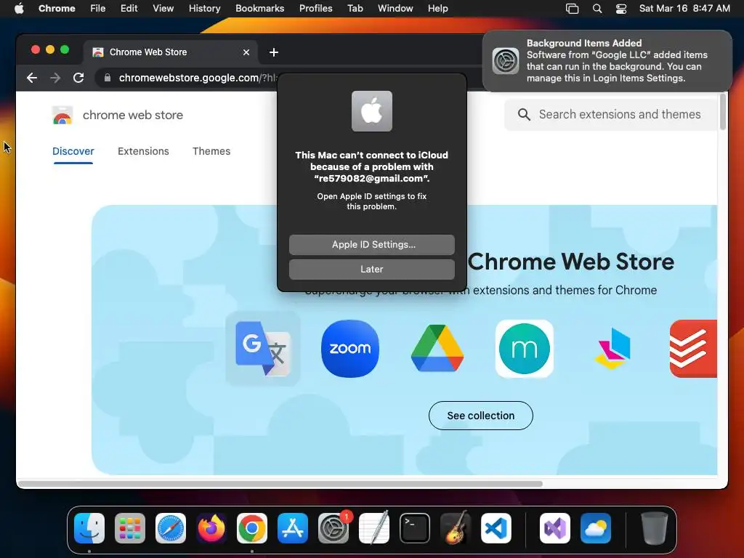Viewport: 744px width, 558px height.
Task: Close the Chrome Web Store tab
Action: (x=246, y=52)
